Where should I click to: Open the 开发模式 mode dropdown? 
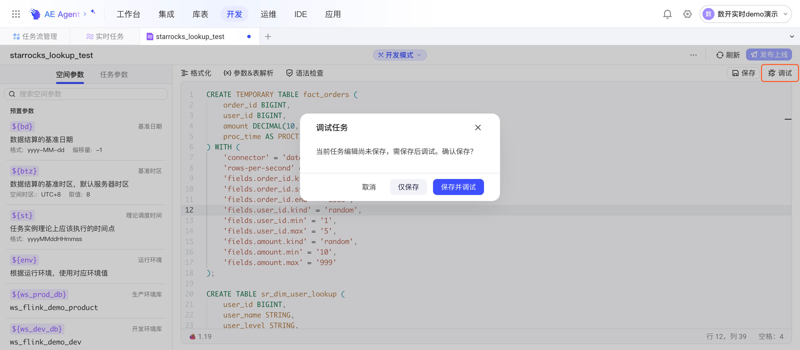click(x=400, y=55)
